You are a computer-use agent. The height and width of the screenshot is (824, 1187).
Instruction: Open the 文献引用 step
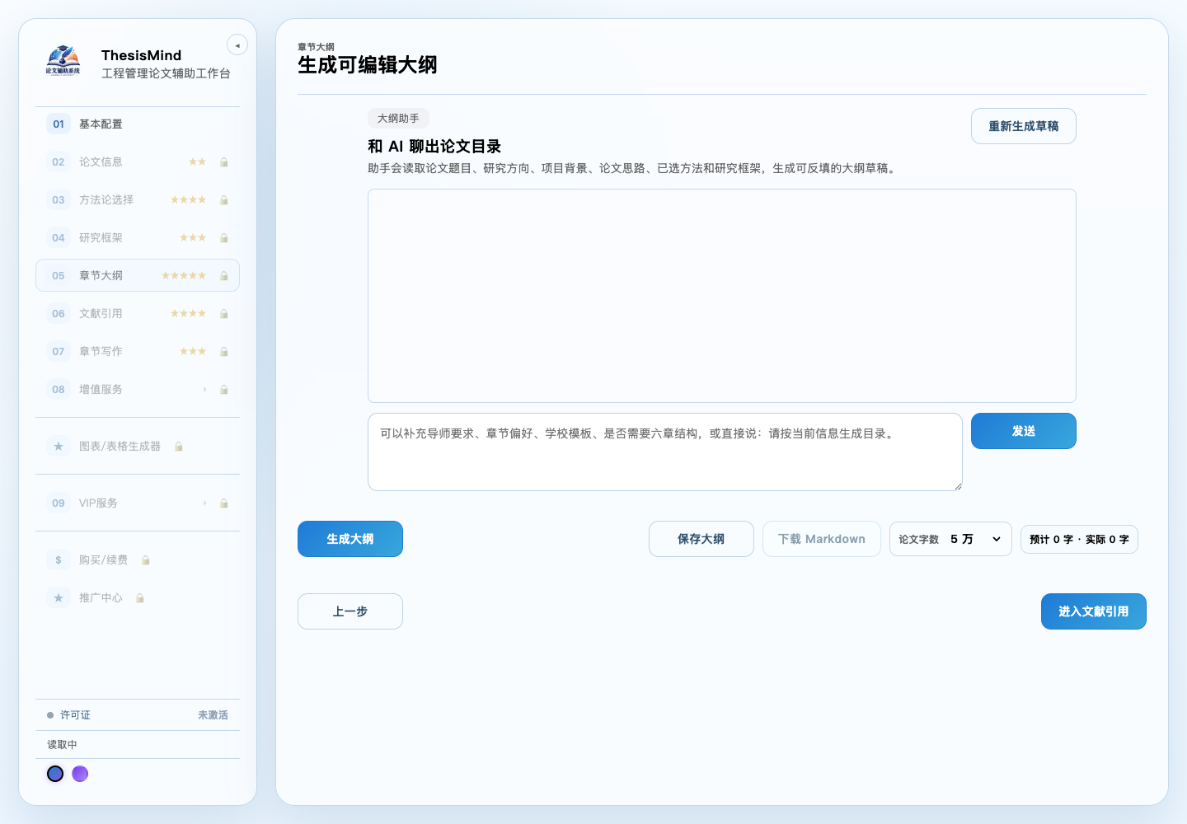(138, 314)
